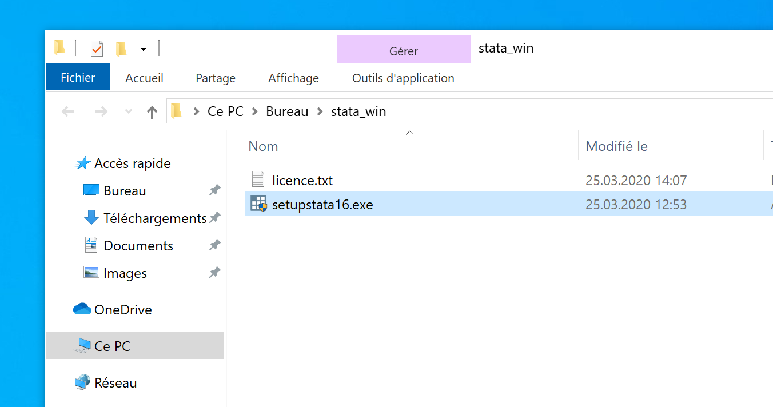Viewport: 773px width, 407px height.
Task: Click the Properties icon in quick access toolbar
Action: pyautogui.click(x=97, y=49)
